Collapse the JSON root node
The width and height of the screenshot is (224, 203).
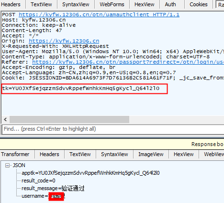pos(7,165)
